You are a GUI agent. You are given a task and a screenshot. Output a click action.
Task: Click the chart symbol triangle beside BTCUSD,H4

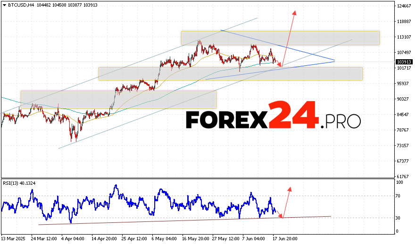(4, 4)
